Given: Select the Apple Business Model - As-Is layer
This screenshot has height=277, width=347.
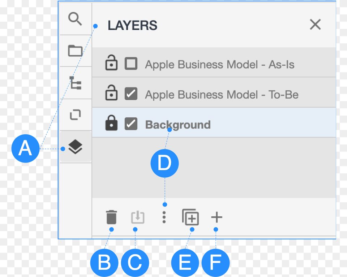Looking at the screenshot, I should click(x=219, y=65).
